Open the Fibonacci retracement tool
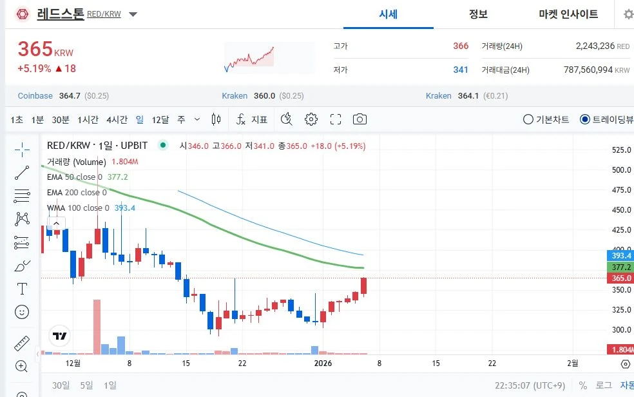This screenshot has width=634, height=397. tap(22, 196)
